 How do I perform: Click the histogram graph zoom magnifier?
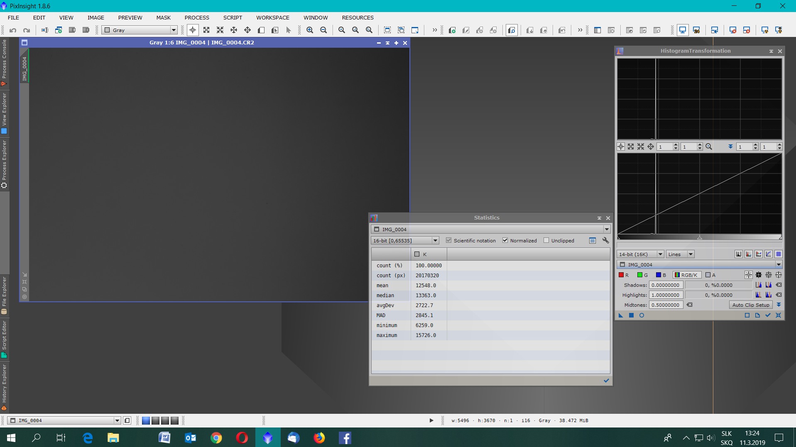click(x=709, y=147)
